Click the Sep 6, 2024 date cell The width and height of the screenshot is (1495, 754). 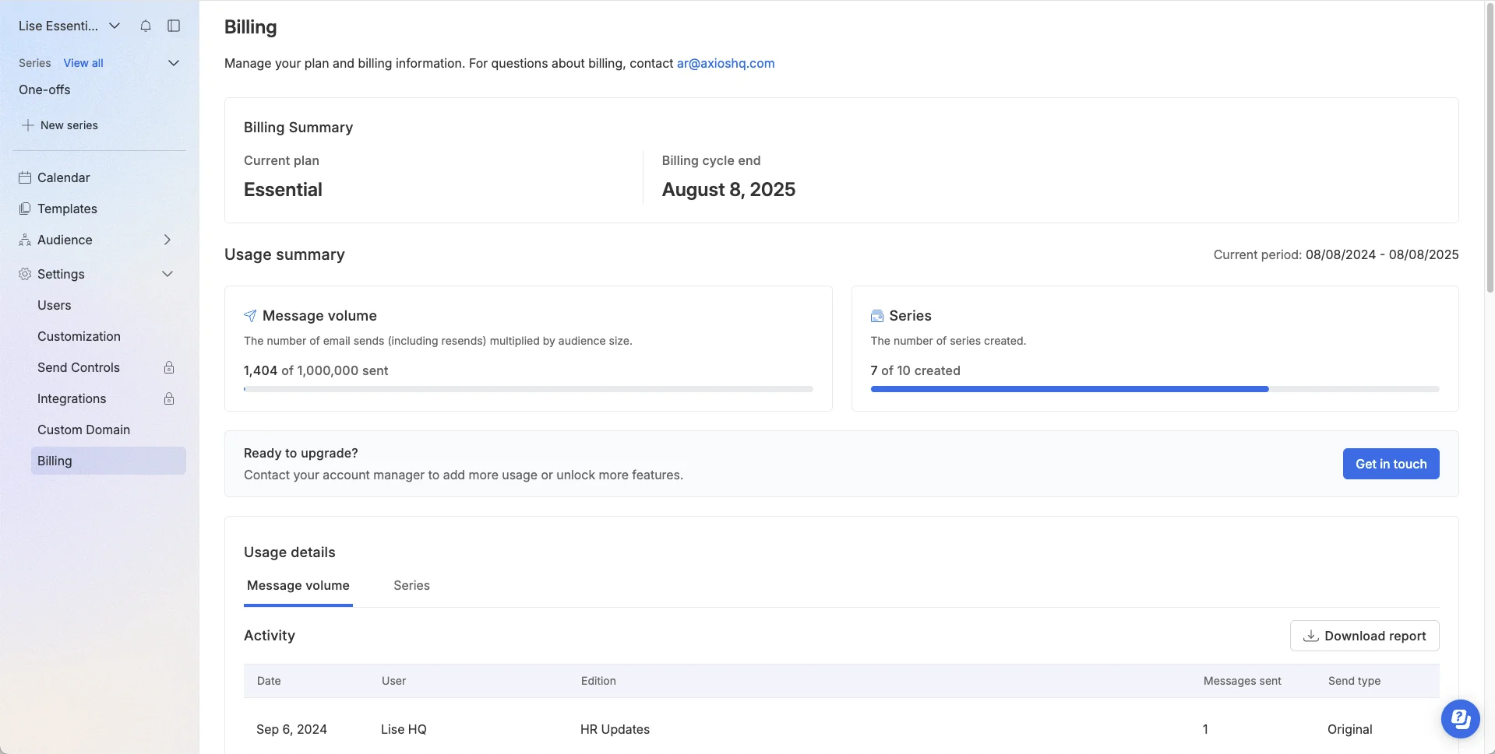coord(291,729)
